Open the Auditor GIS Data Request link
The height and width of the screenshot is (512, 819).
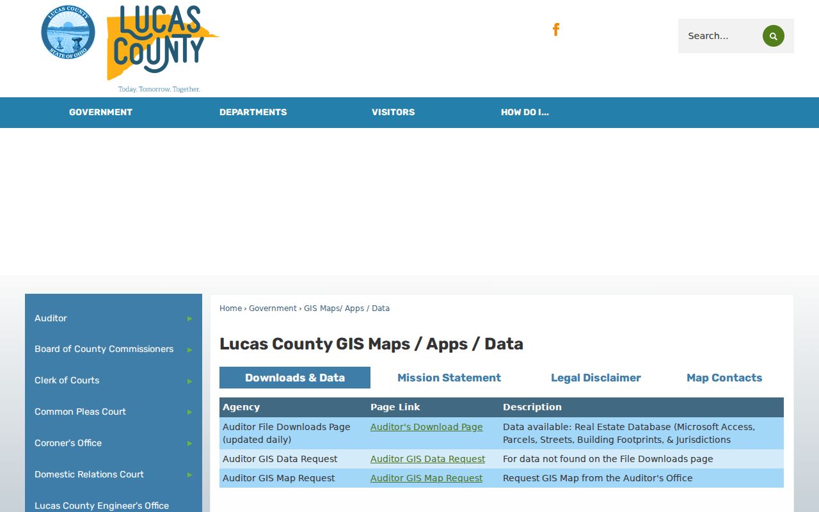pyautogui.click(x=427, y=459)
